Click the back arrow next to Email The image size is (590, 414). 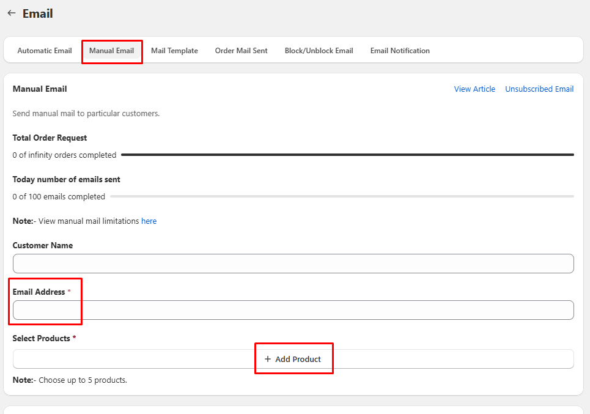pyautogui.click(x=11, y=13)
